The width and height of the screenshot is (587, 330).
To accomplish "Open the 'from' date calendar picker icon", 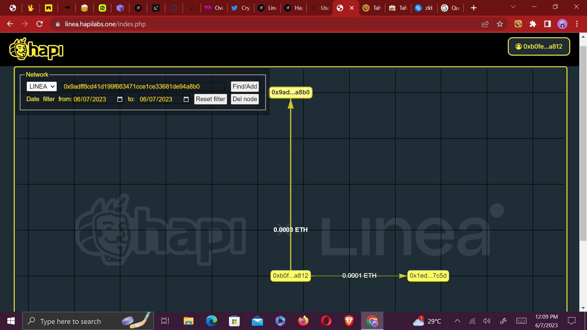I will pyautogui.click(x=120, y=99).
